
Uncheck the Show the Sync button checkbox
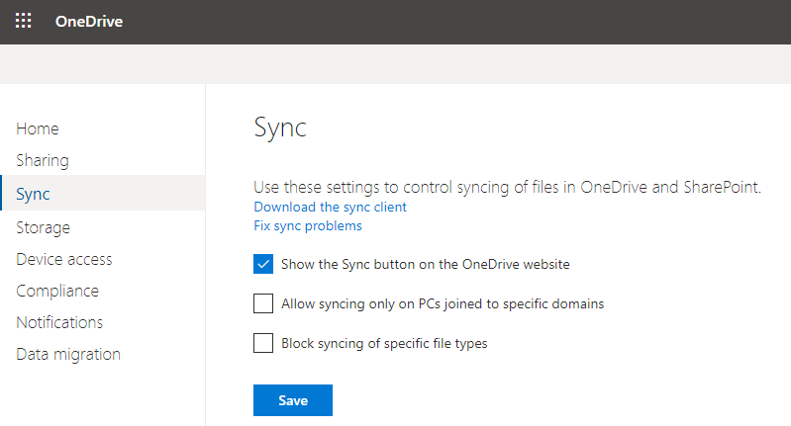263,264
